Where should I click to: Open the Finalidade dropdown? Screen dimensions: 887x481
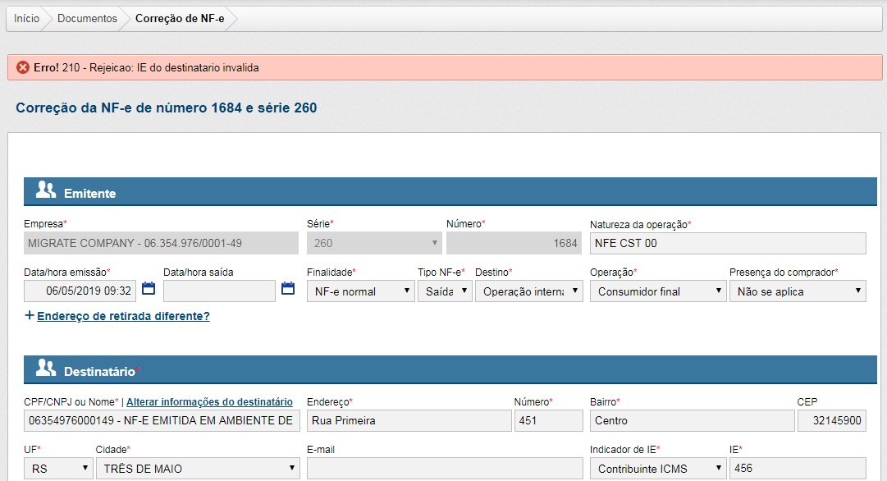360,291
